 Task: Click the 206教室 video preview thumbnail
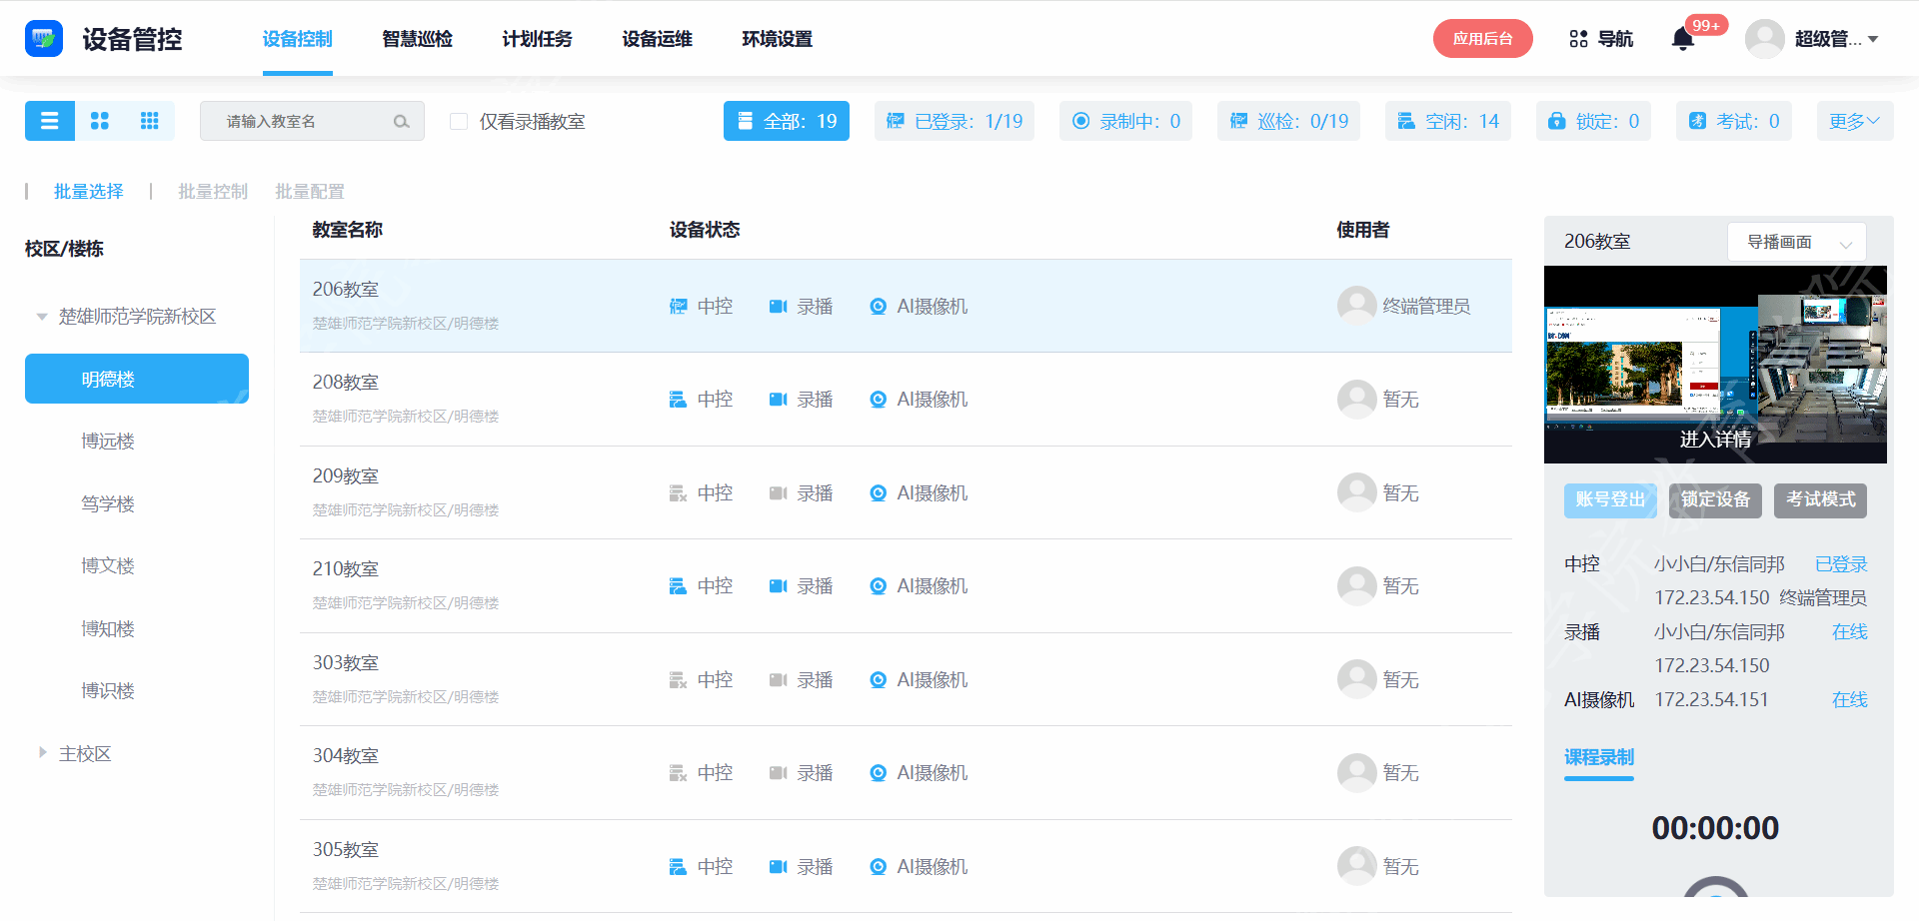[1715, 365]
